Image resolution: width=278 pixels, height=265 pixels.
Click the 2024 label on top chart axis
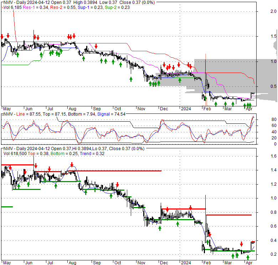click(186, 109)
